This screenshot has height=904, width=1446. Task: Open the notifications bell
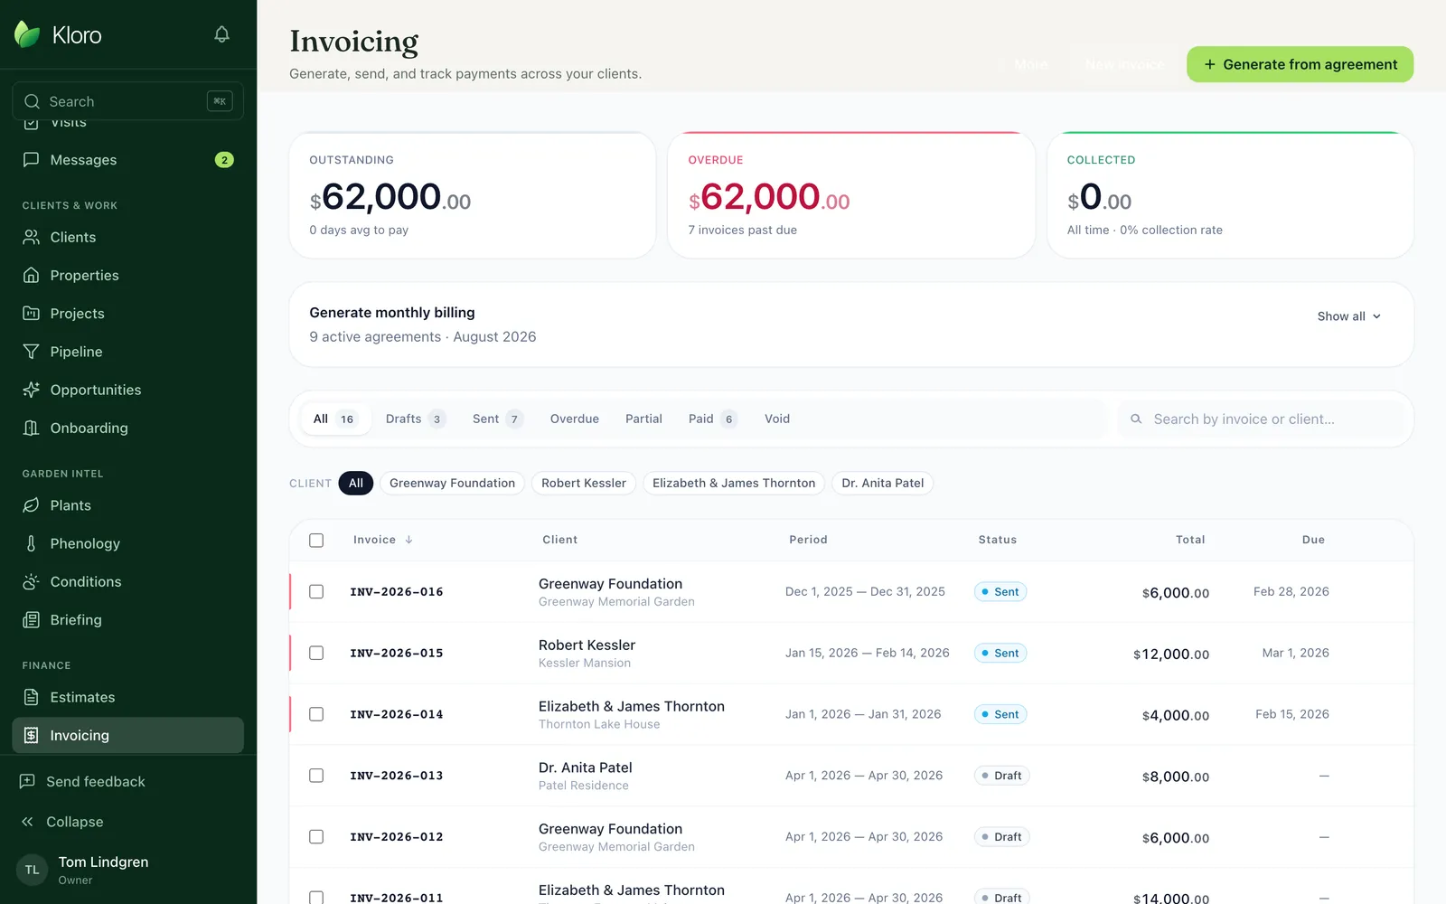point(221,34)
